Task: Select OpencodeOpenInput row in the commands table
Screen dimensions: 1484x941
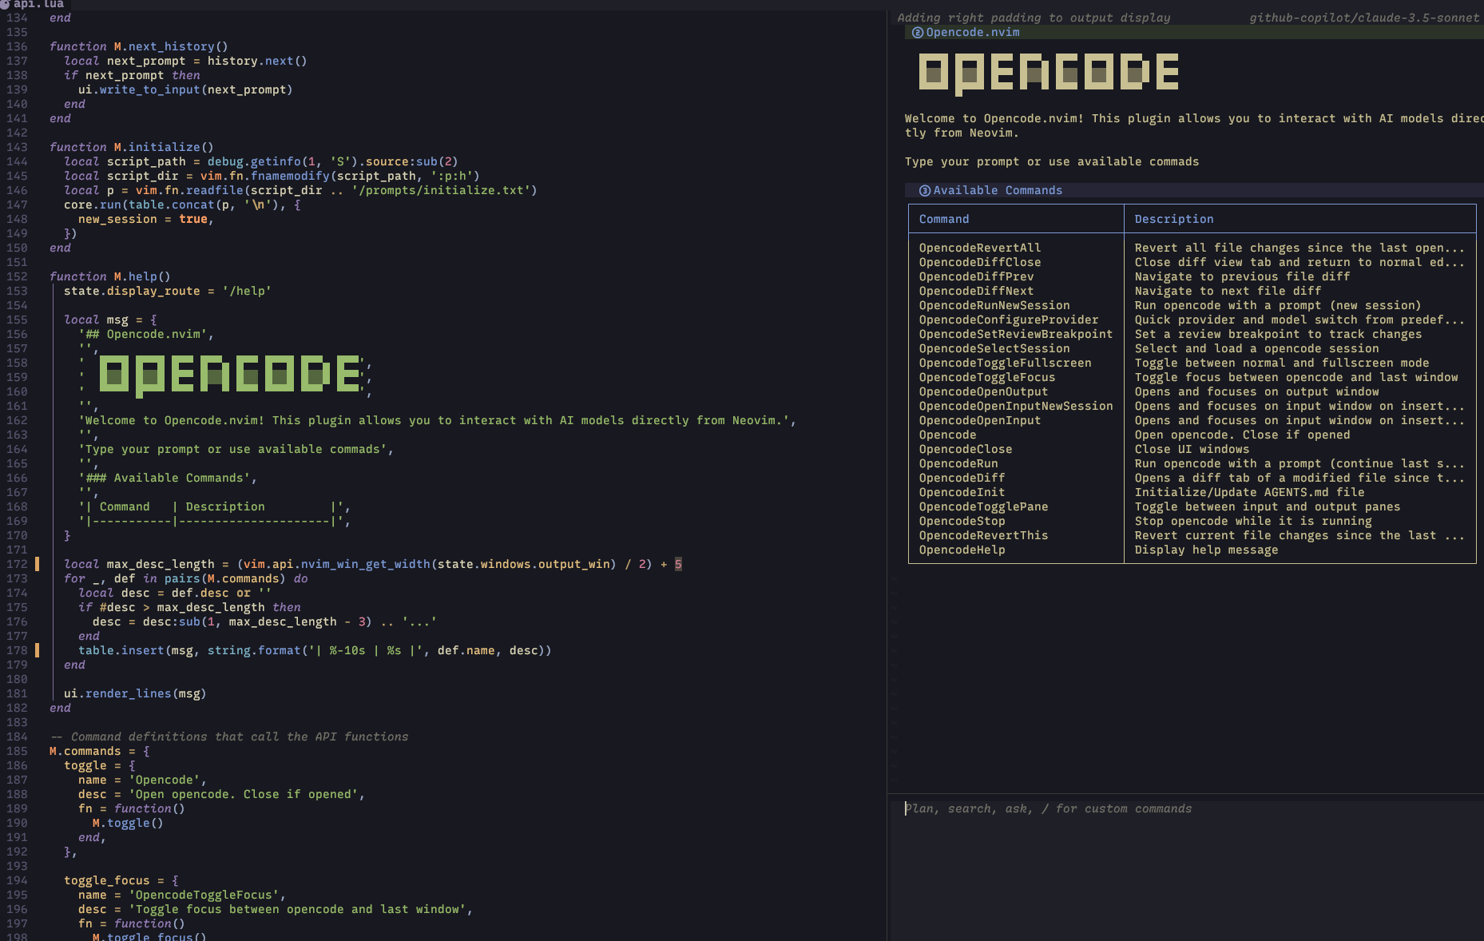Action: click(980, 420)
